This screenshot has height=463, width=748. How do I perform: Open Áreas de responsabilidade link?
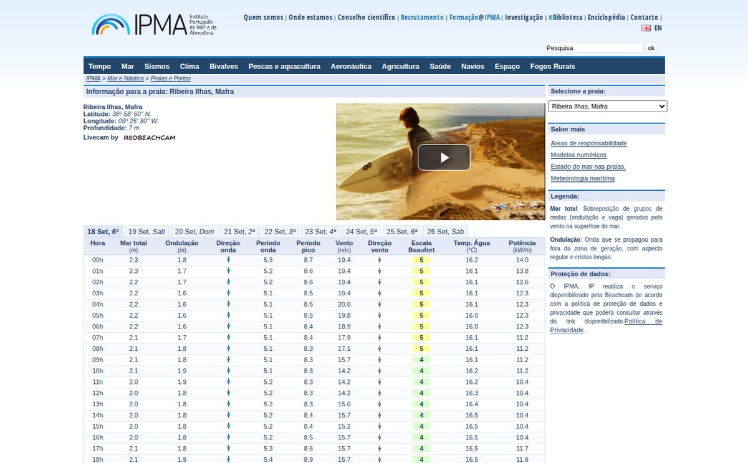click(588, 143)
